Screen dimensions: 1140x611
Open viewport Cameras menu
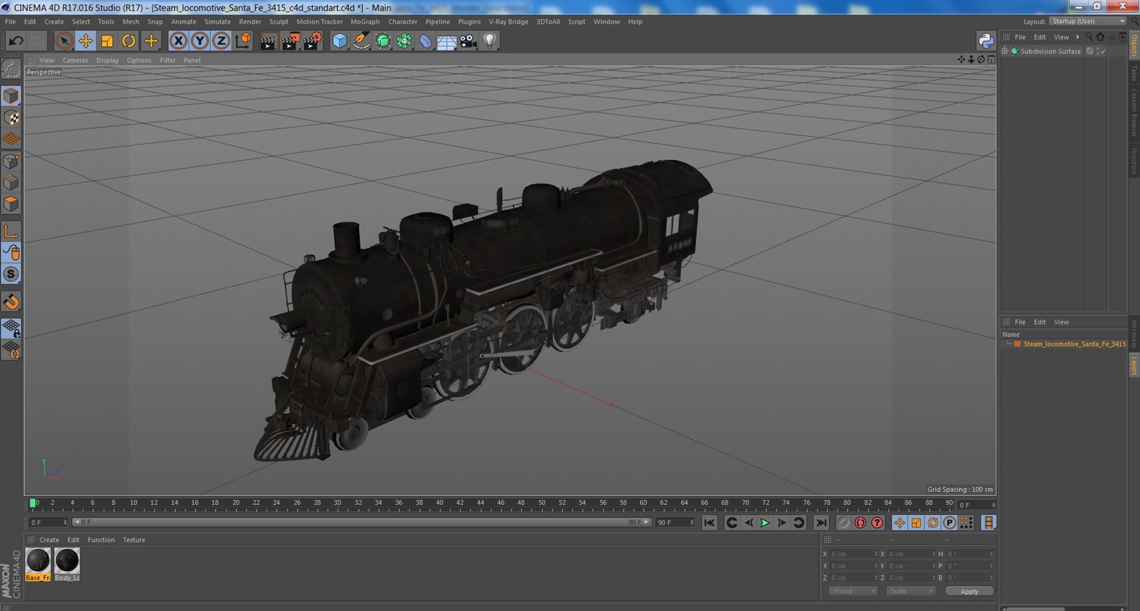[x=75, y=60]
